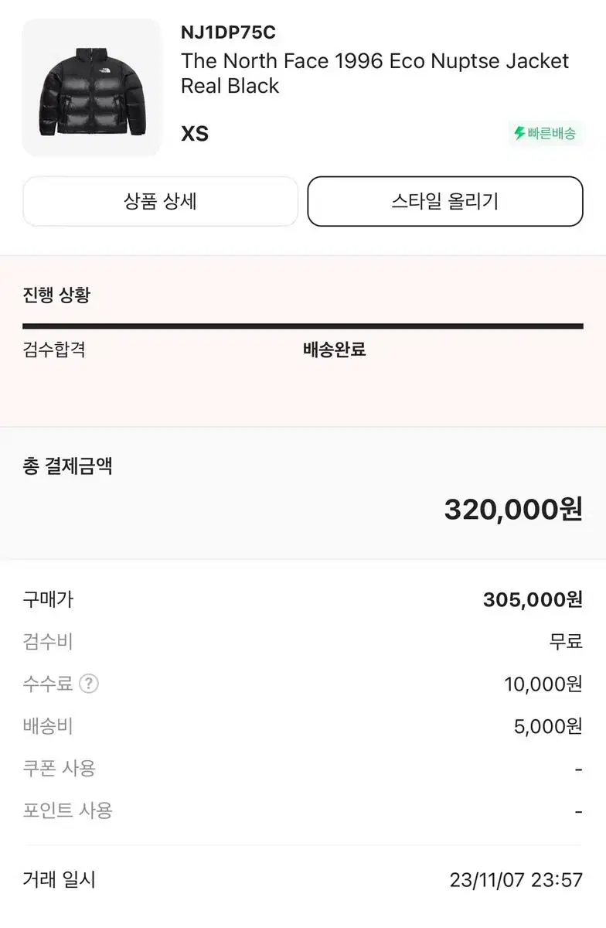
Task: Click the 5,000원 shipping fee
Action: pyautogui.click(x=548, y=726)
